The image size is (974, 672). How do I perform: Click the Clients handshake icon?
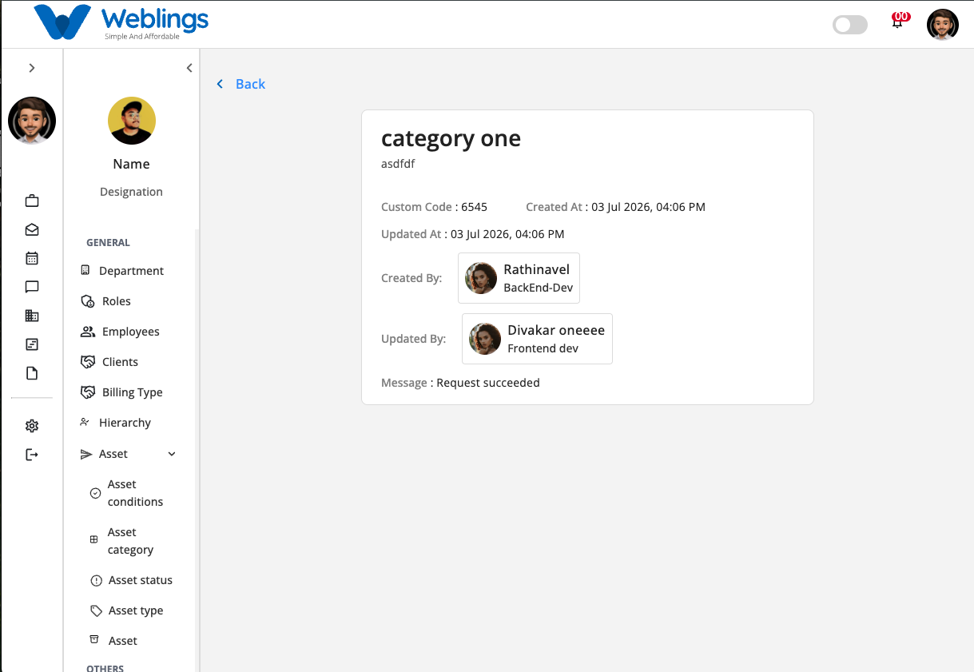(88, 362)
